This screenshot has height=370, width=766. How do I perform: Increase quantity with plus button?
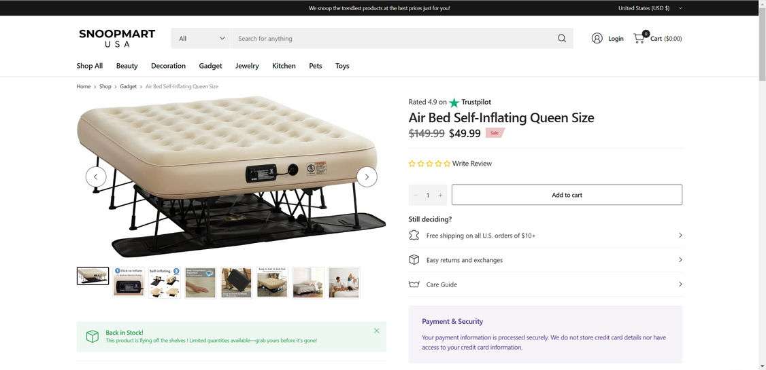[440, 195]
